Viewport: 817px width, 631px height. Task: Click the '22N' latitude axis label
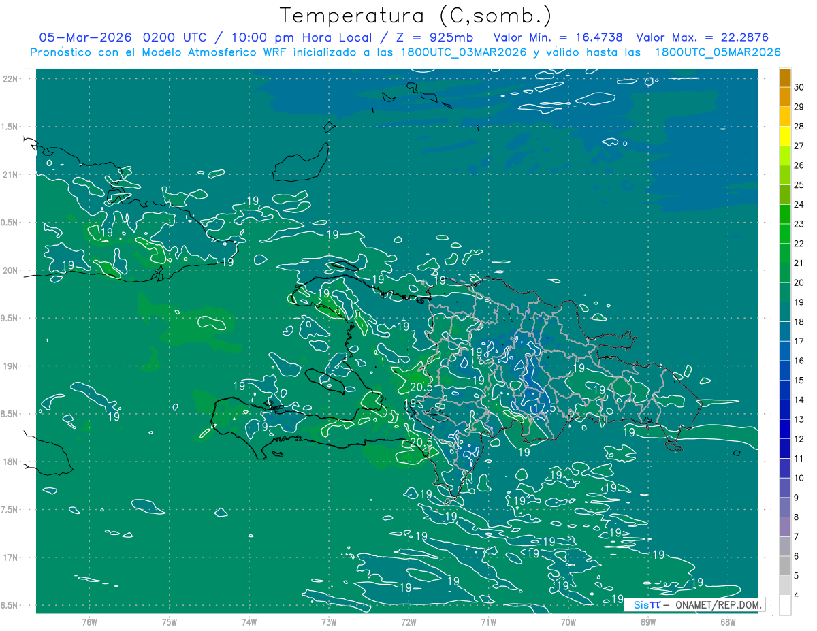pos(11,79)
